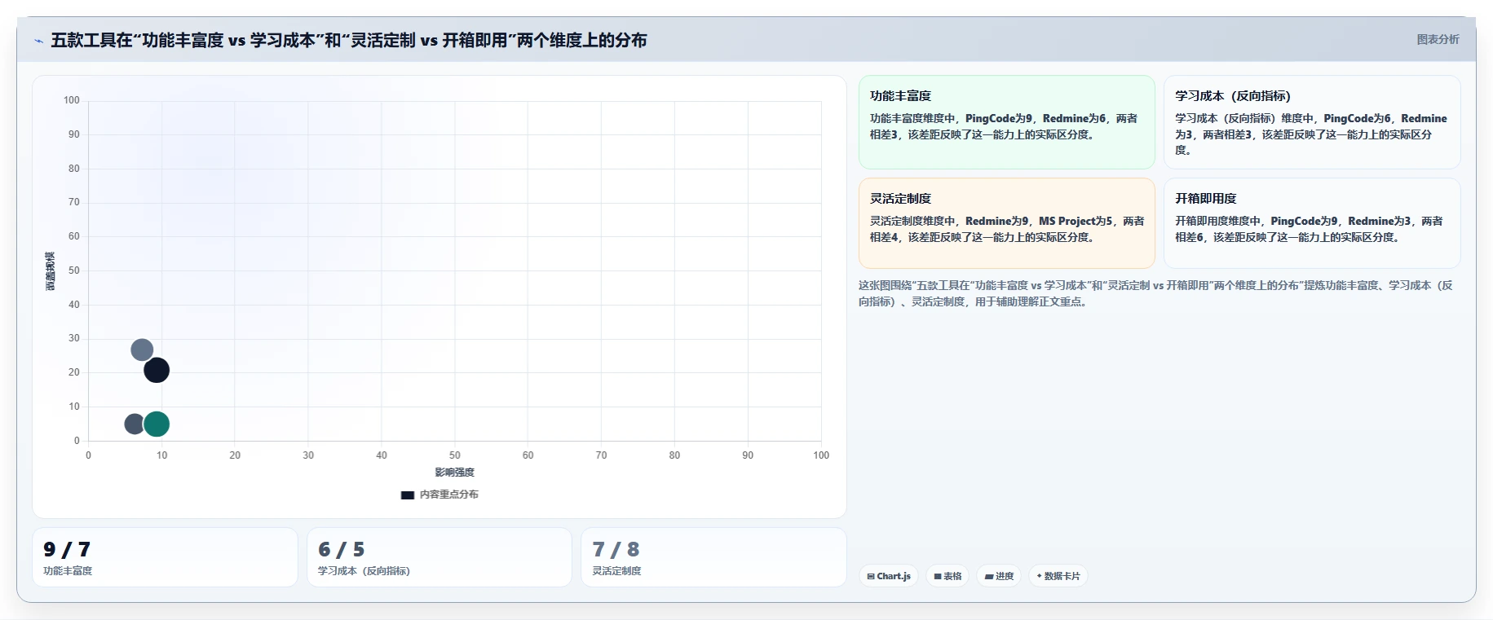
Task: Click the rotated y-axis title 覆盖规模
Action: (51, 270)
